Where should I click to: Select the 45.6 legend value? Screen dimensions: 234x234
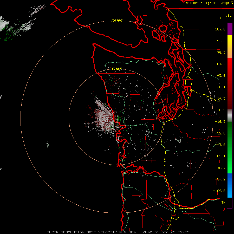point(221,75)
